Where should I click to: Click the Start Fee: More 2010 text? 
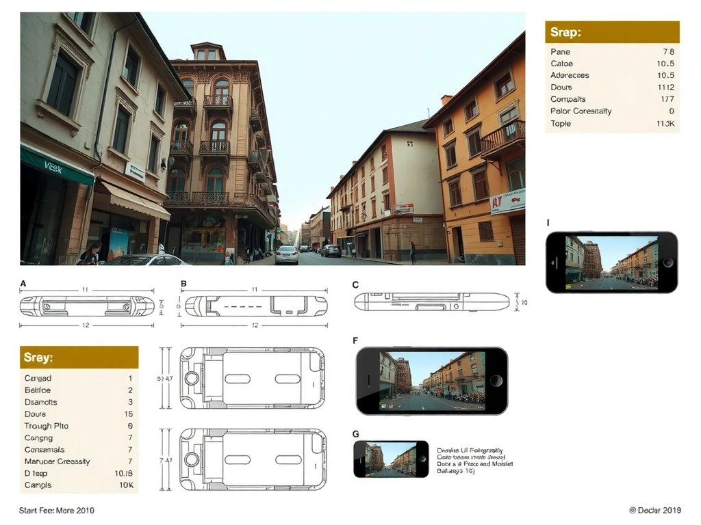pyautogui.click(x=57, y=510)
